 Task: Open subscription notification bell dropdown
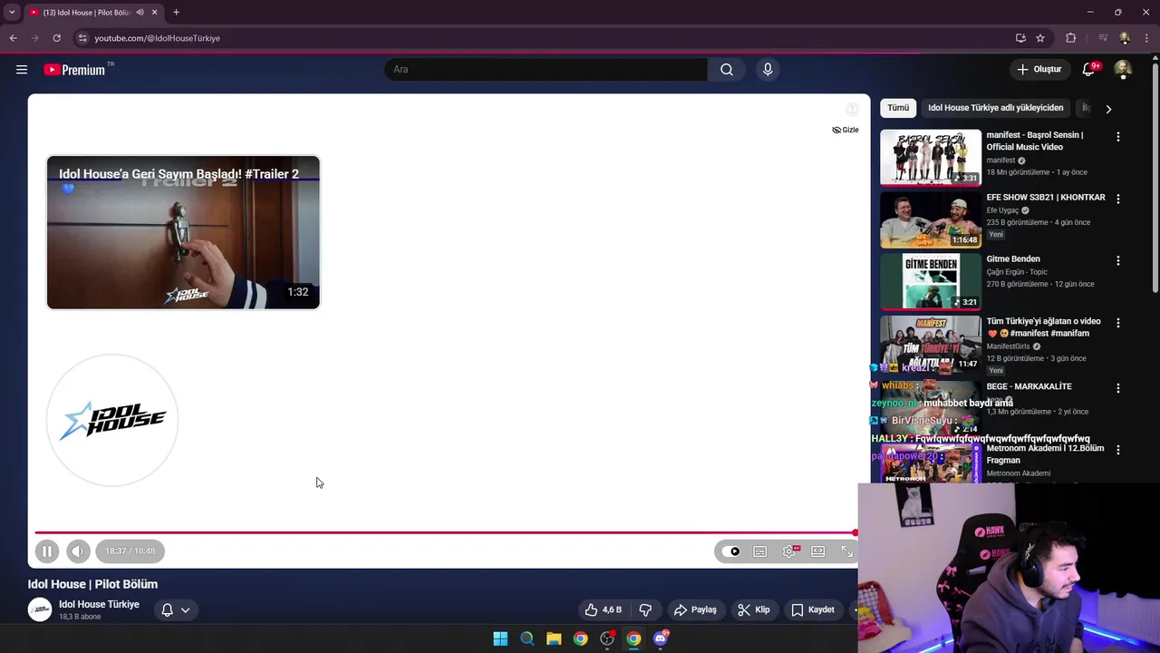(x=176, y=609)
